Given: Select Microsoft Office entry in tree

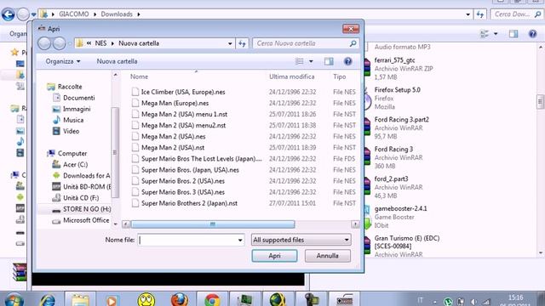Looking at the screenshot, I should 81,220.
